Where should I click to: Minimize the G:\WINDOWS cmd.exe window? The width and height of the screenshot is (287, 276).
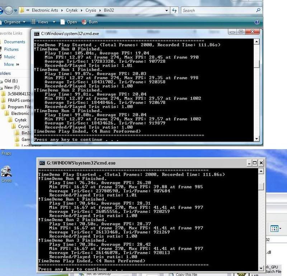[249, 163]
